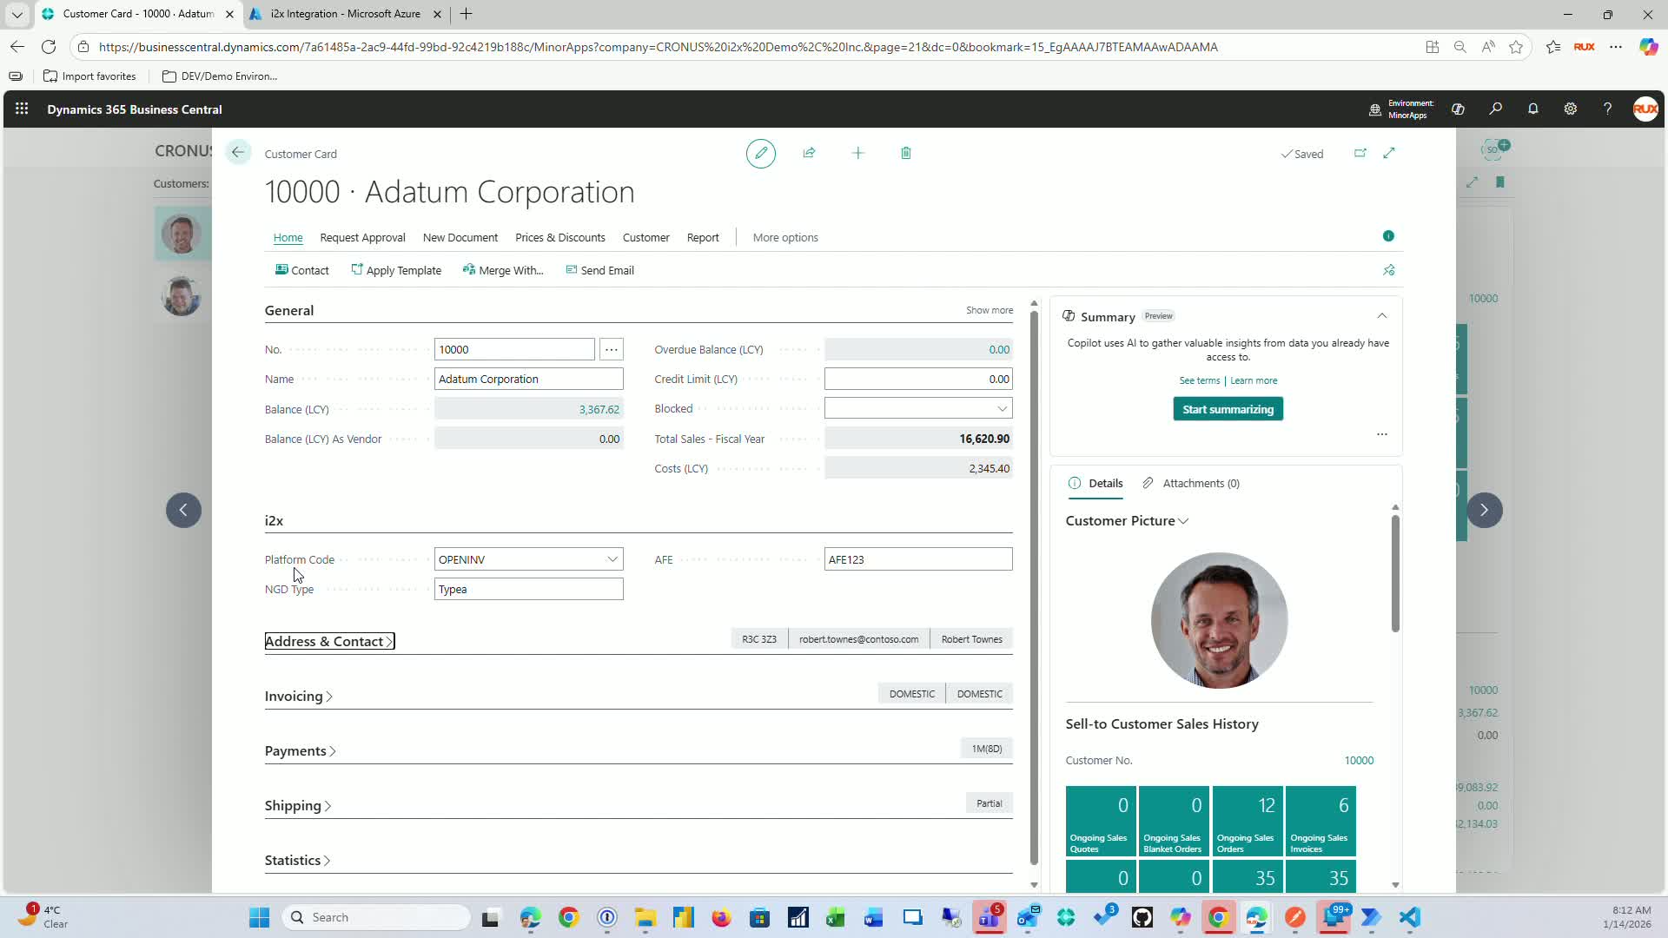The width and height of the screenshot is (1668, 938).
Task: Open the Prices & Discounts menu
Action: pyautogui.click(x=559, y=237)
